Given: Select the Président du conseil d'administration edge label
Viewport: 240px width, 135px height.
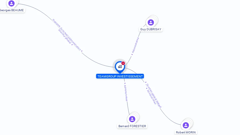Looking at the screenshot, I should 67,35.
